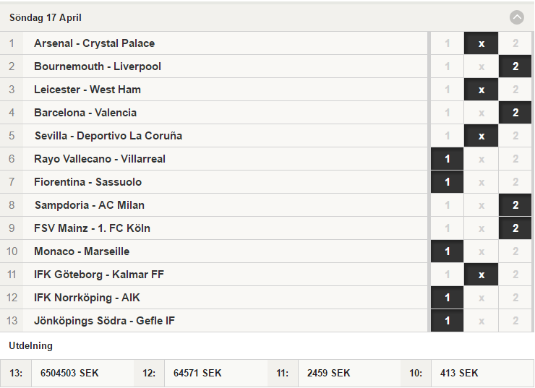Click the 13 rätt payout 6504503 SEK

coord(69,373)
